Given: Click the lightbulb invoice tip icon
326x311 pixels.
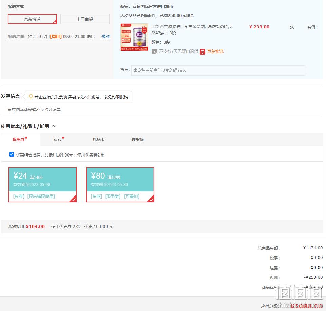Looking at the screenshot, I should click(31, 97).
